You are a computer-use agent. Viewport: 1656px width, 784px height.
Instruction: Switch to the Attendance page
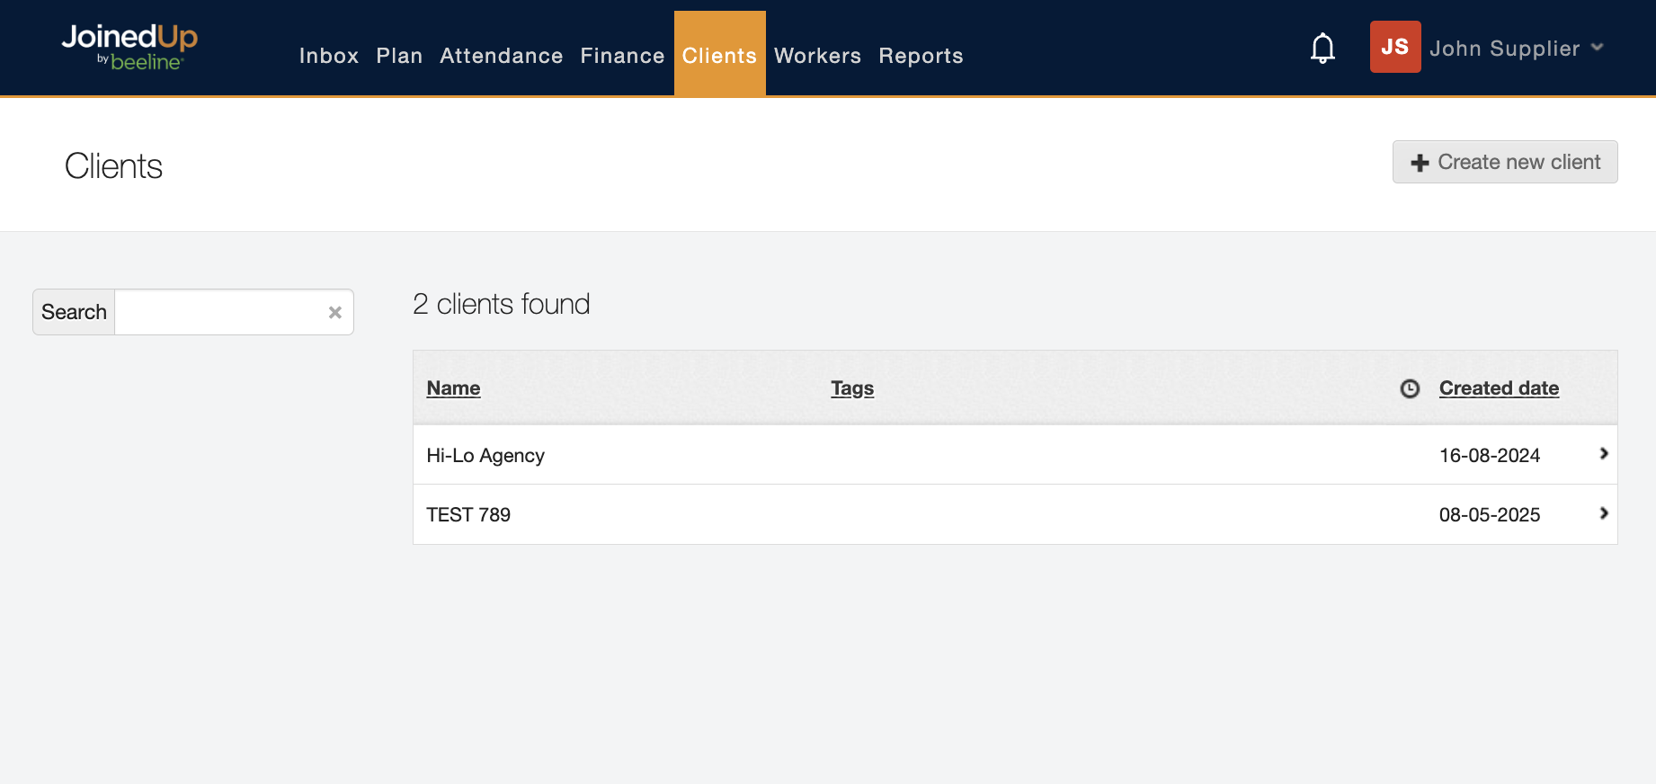pyautogui.click(x=501, y=56)
